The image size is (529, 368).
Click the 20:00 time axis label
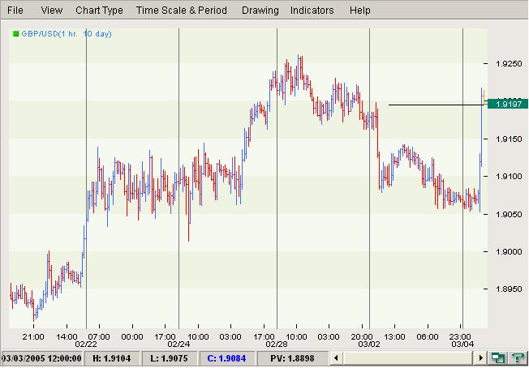pyautogui.click(x=362, y=337)
